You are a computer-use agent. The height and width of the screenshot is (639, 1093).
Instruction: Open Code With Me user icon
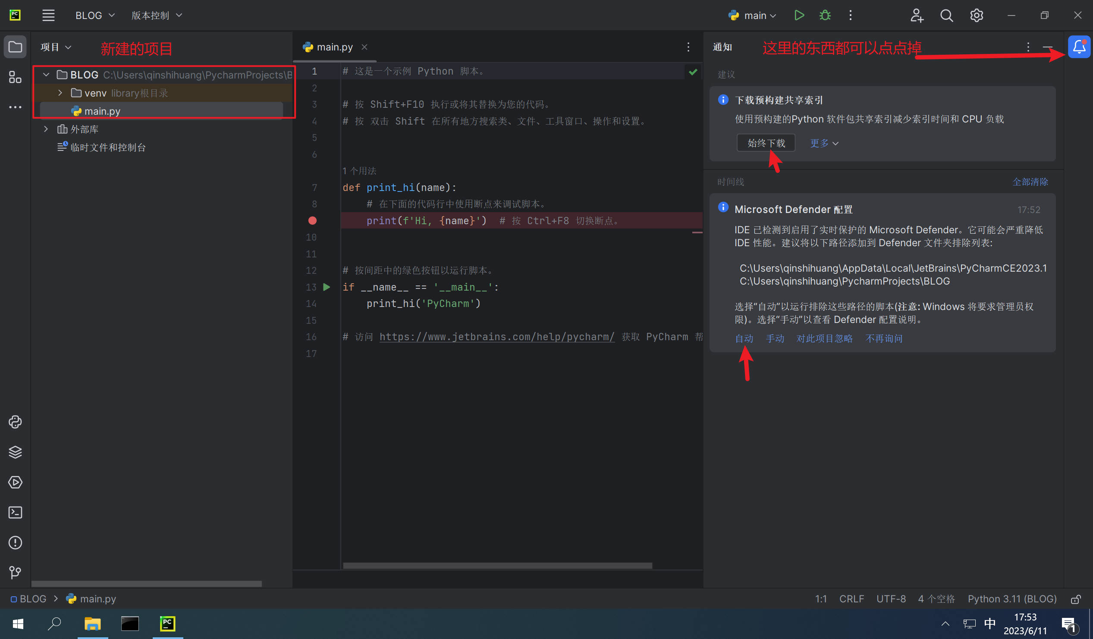tap(917, 15)
